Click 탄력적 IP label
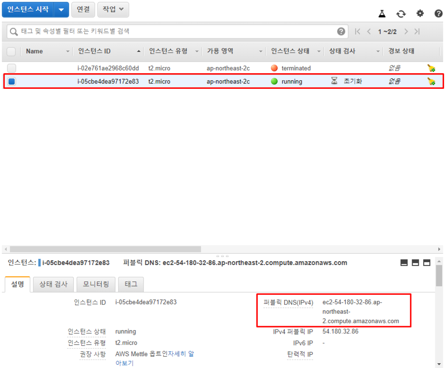 (300, 354)
